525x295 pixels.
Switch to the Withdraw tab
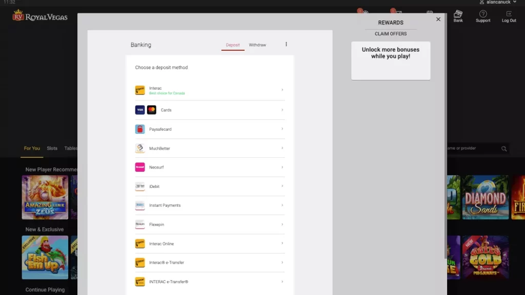(x=257, y=45)
